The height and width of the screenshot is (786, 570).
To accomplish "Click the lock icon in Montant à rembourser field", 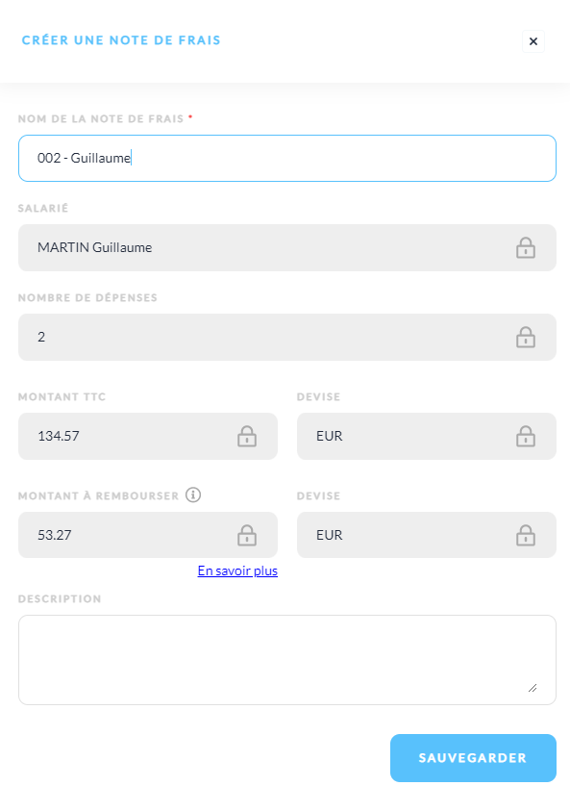I will [x=247, y=535].
